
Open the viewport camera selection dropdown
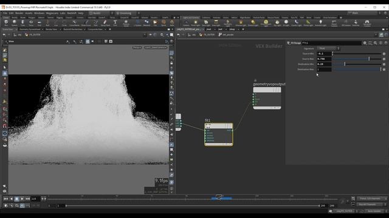tap(156, 47)
